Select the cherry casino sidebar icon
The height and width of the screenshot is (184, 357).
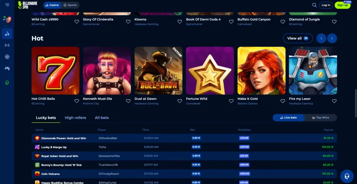click(x=7, y=34)
